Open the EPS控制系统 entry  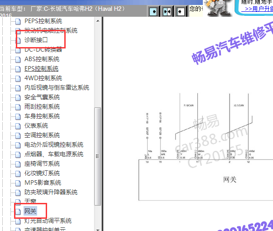pos(42,69)
